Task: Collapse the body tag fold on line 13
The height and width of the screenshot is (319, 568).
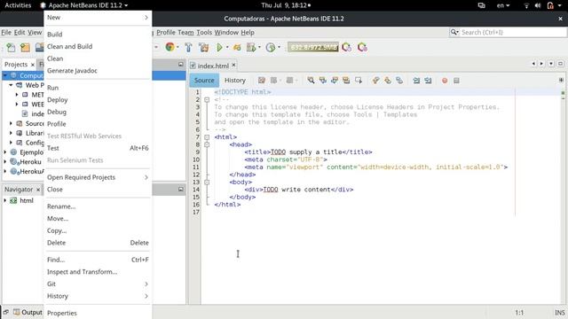Action: (207, 183)
